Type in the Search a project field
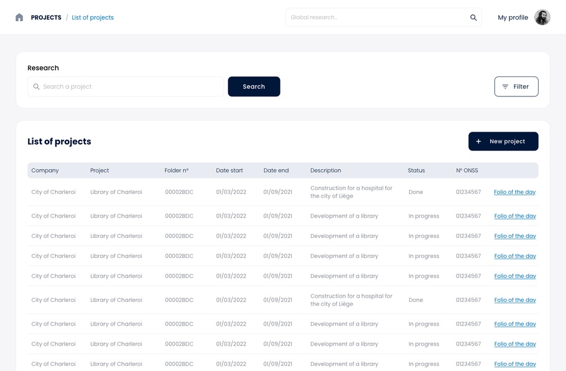This screenshot has width=566, height=371. click(x=131, y=87)
